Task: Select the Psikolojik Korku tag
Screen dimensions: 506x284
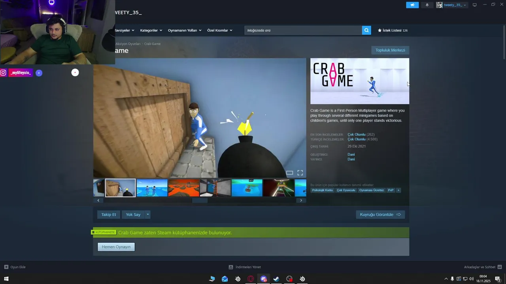Action: 323,190
